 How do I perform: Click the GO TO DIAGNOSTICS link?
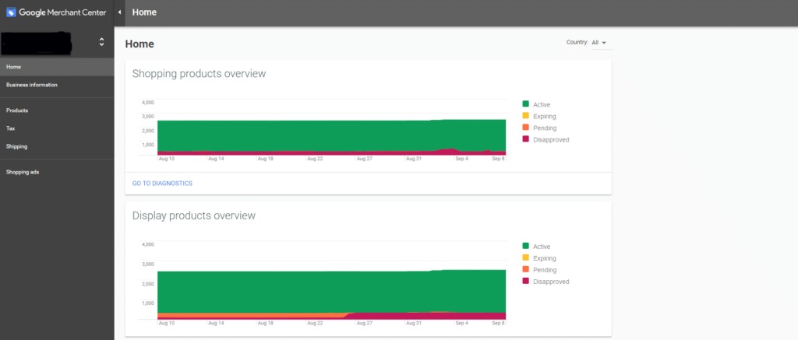tap(162, 184)
